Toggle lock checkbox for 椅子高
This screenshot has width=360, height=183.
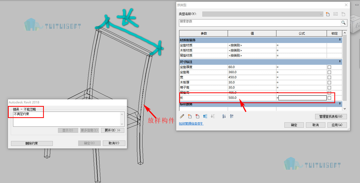tap(329, 88)
